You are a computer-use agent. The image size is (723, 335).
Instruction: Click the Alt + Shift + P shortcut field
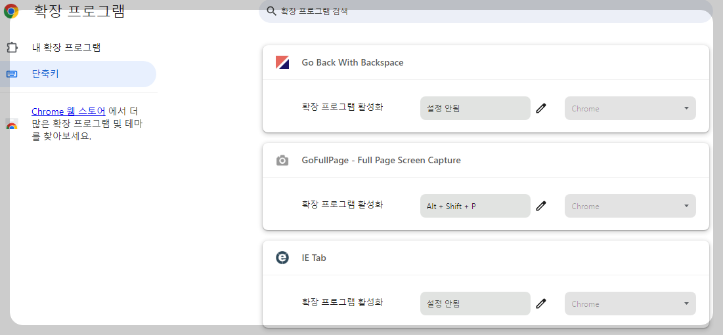[475, 206]
